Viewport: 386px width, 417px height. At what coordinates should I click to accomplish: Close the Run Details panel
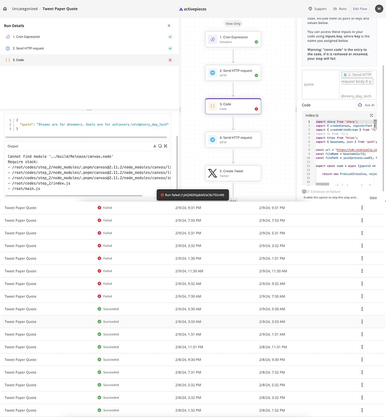click(x=169, y=25)
